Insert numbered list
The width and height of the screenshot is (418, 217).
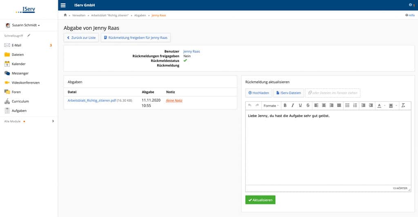click(355, 105)
